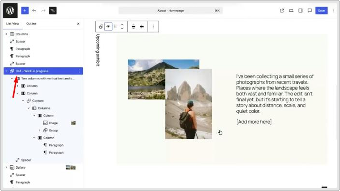Open the Document Overview icon
This screenshot has height=191, width=340.
tap(53, 11)
